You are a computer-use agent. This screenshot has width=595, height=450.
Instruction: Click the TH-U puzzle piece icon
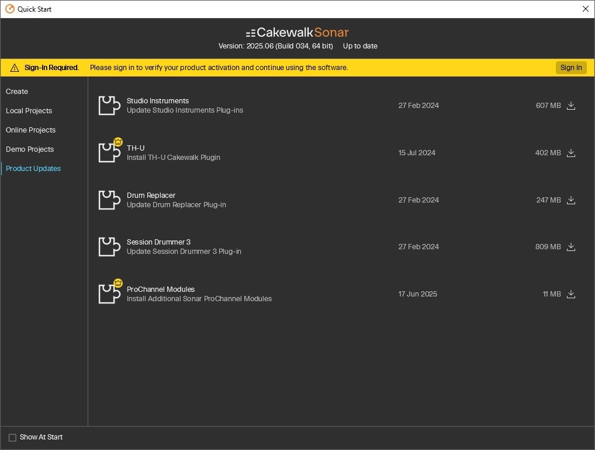coord(109,153)
